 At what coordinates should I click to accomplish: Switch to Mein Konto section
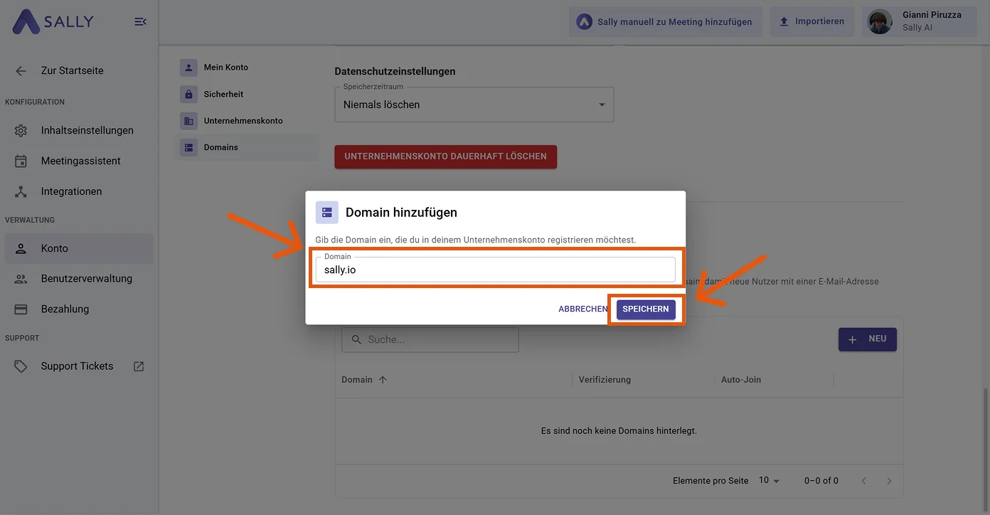pos(246,68)
